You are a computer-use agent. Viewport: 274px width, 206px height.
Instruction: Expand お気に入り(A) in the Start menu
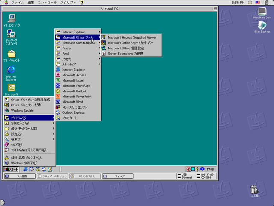(x=30, y=123)
